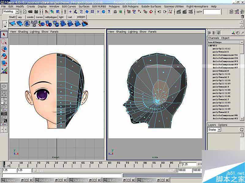Screen dimensions: 245x183
Task: Open Shading menu in front view panel
Action: (x=23, y=32)
